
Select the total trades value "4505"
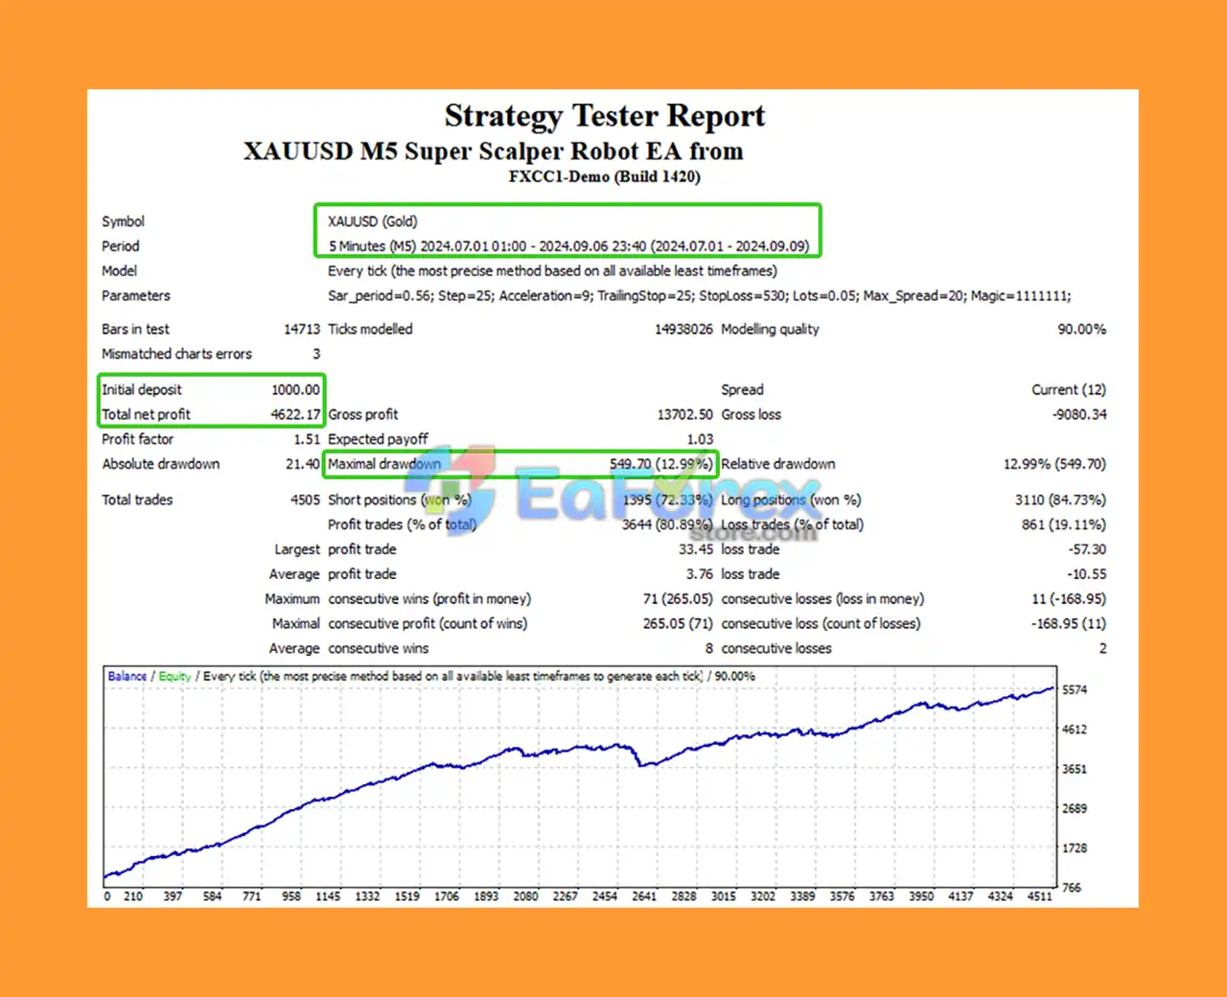tap(306, 500)
